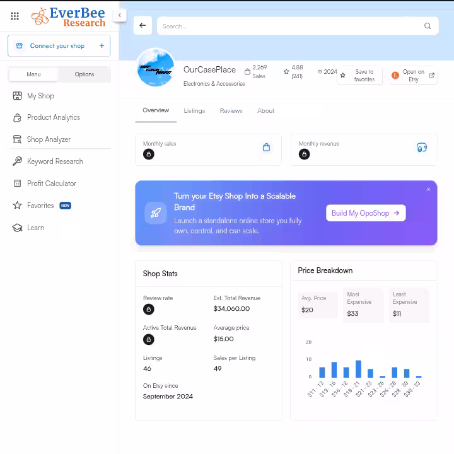Click the Listings count 46
The height and width of the screenshot is (454, 454).
(147, 369)
